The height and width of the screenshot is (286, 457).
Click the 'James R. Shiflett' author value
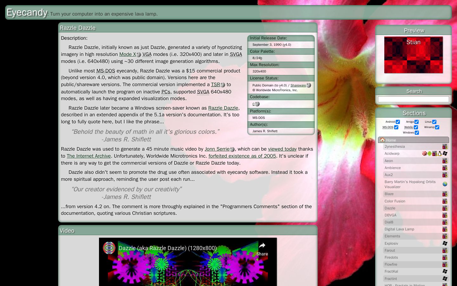coord(265,131)
